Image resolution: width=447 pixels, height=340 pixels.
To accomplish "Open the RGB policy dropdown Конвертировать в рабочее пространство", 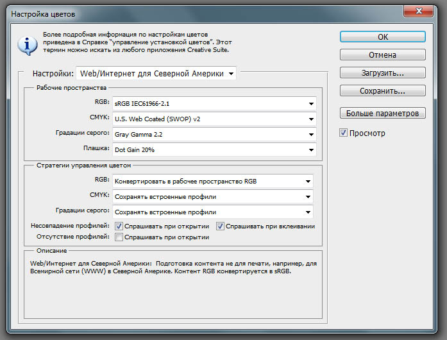I will (213, 181).
